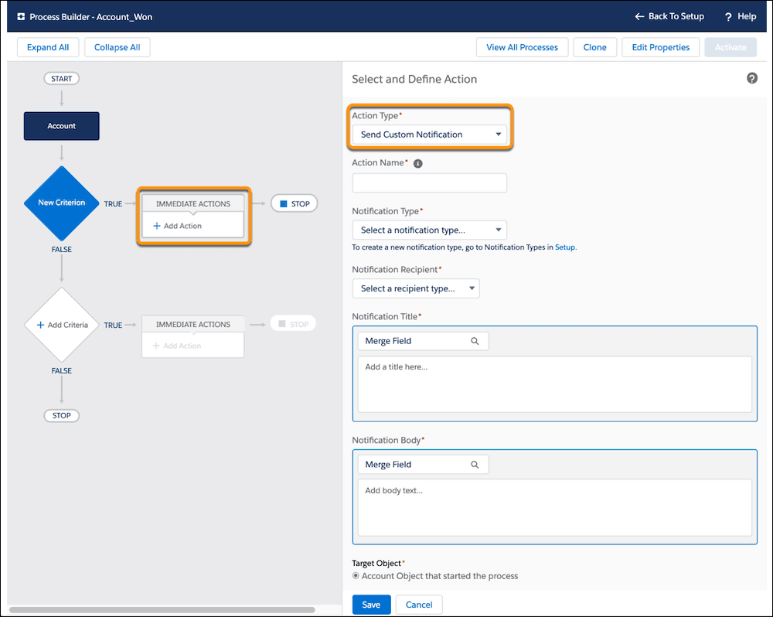Click the search icon in Notification Body merge field
This screenshot has height=617, width=773.
[x=475, y=465]
